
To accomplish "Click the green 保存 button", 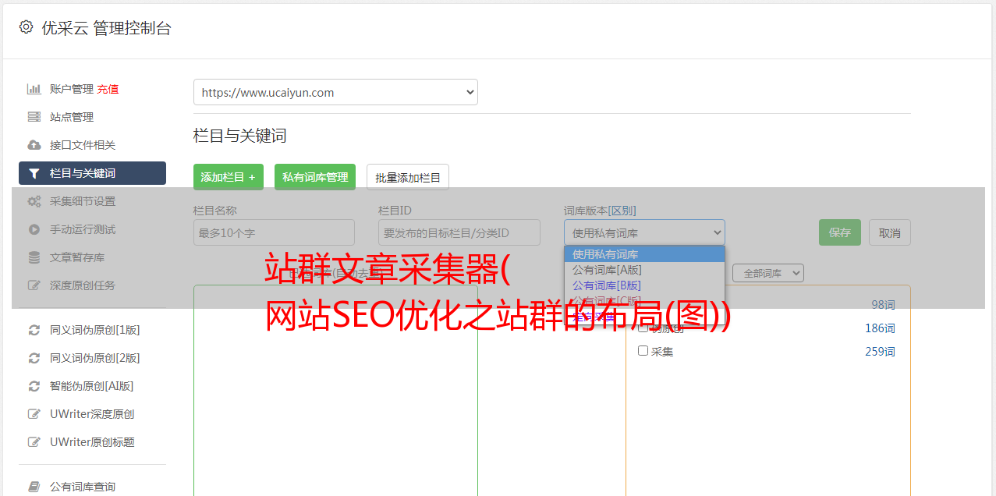I will tap(840, 232).
